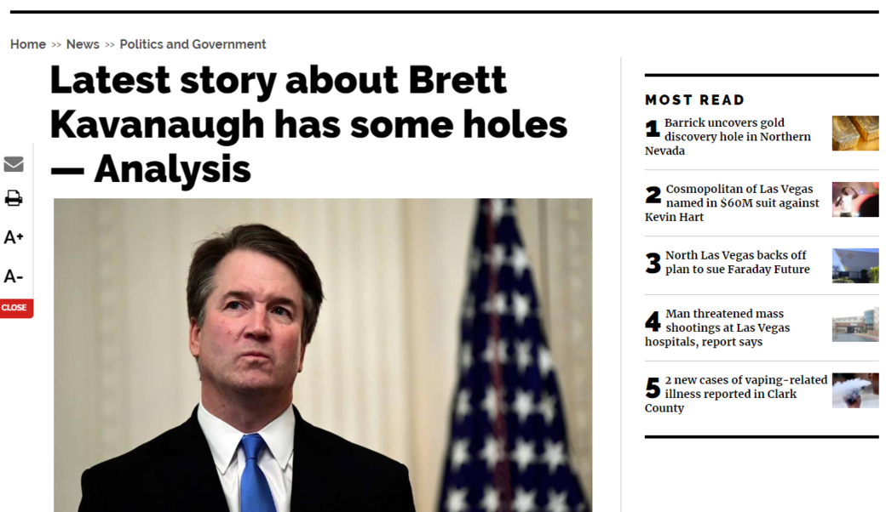Click the Kavanaugh analysis headline
Image resolution: width=886 pixels, height=512 pixels.
coord(308,124)
